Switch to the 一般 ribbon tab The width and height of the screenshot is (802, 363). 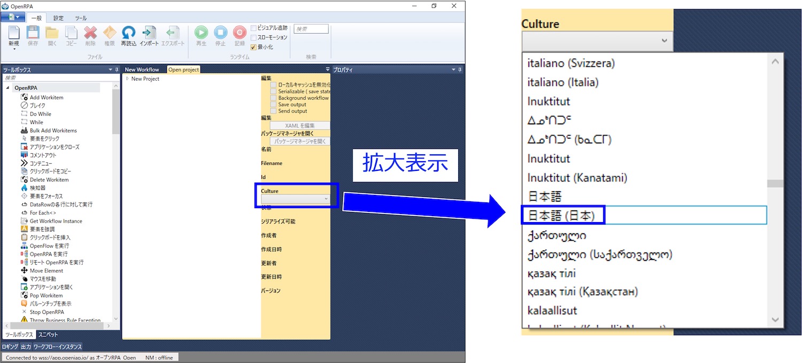tap(36, 18)
